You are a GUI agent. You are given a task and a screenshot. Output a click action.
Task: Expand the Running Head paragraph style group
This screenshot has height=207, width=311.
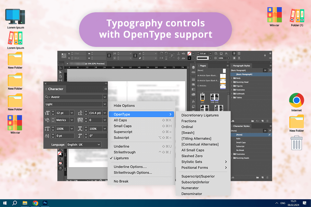pyautogui.click(x=232, y=82)
